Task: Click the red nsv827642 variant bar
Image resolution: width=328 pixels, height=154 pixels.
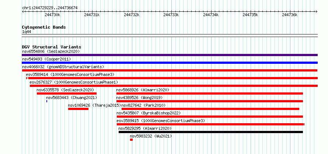Action: click(210, 109)
